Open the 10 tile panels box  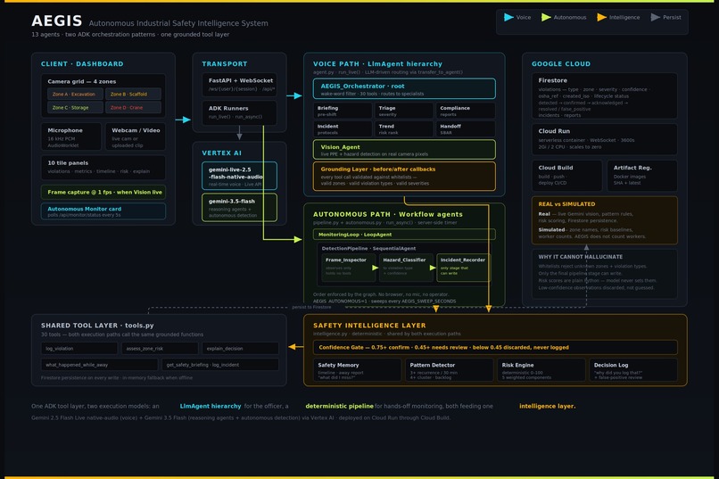tap(103, 167)
